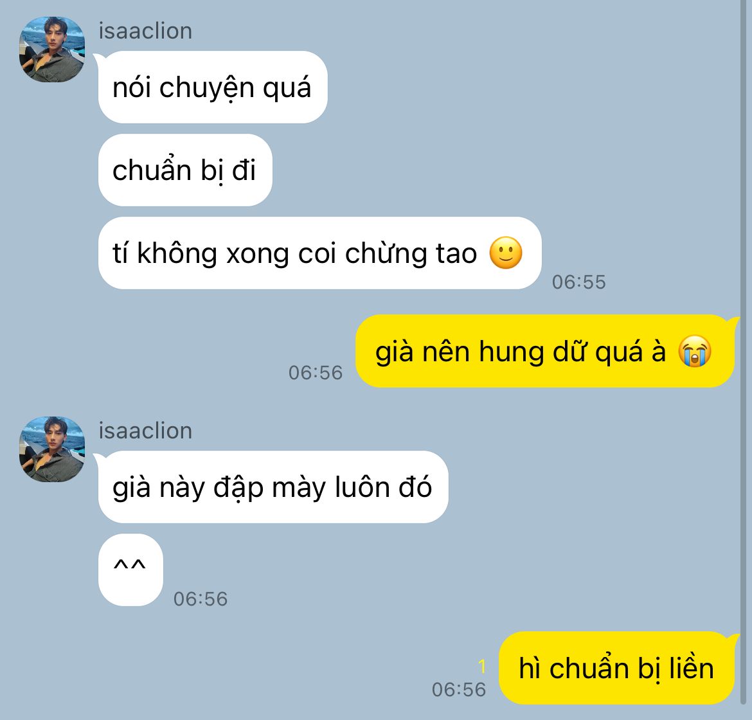
Task: Select the 'nói chuyện quá' message bubble
Action: (x=213, y=87)
